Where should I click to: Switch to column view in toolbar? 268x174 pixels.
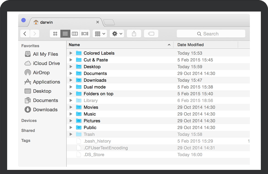(75, 34)
